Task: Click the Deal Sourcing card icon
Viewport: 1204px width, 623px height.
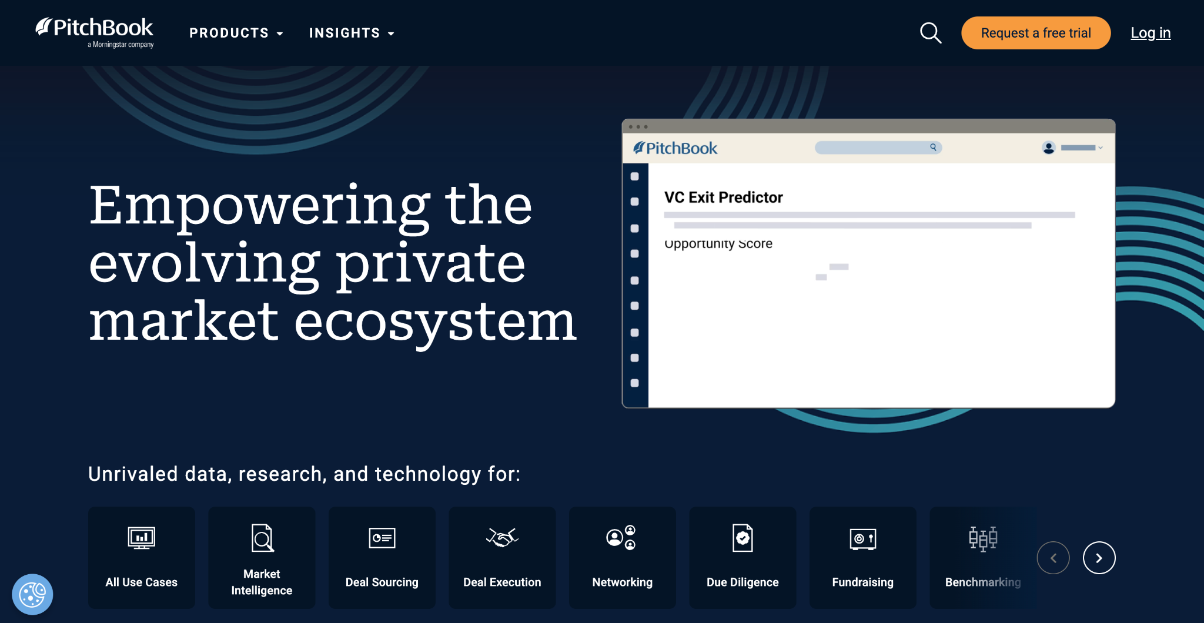Action: tap(382, 538)
